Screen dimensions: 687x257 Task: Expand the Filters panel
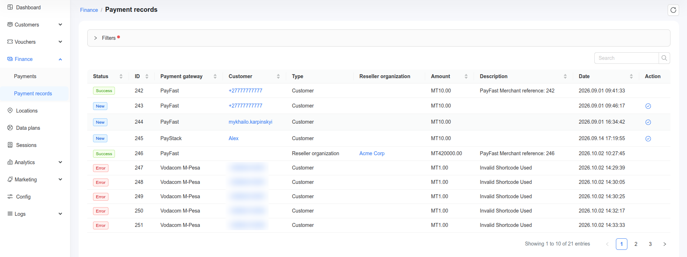[x=379, y=38]
